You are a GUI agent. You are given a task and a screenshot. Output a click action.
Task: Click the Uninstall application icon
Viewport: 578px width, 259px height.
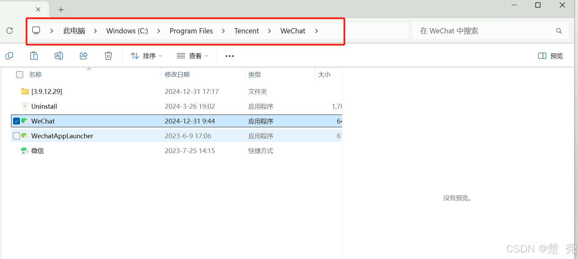click(x=25, y=106)
